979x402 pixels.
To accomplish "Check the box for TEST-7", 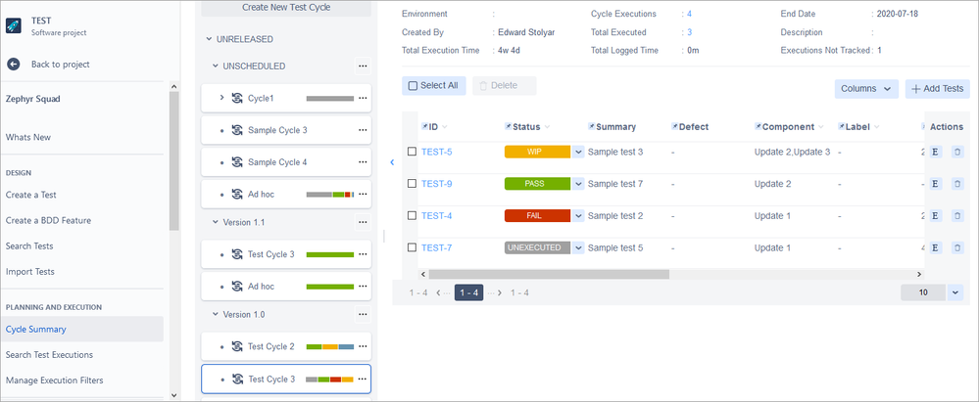I will click(412, 248).
